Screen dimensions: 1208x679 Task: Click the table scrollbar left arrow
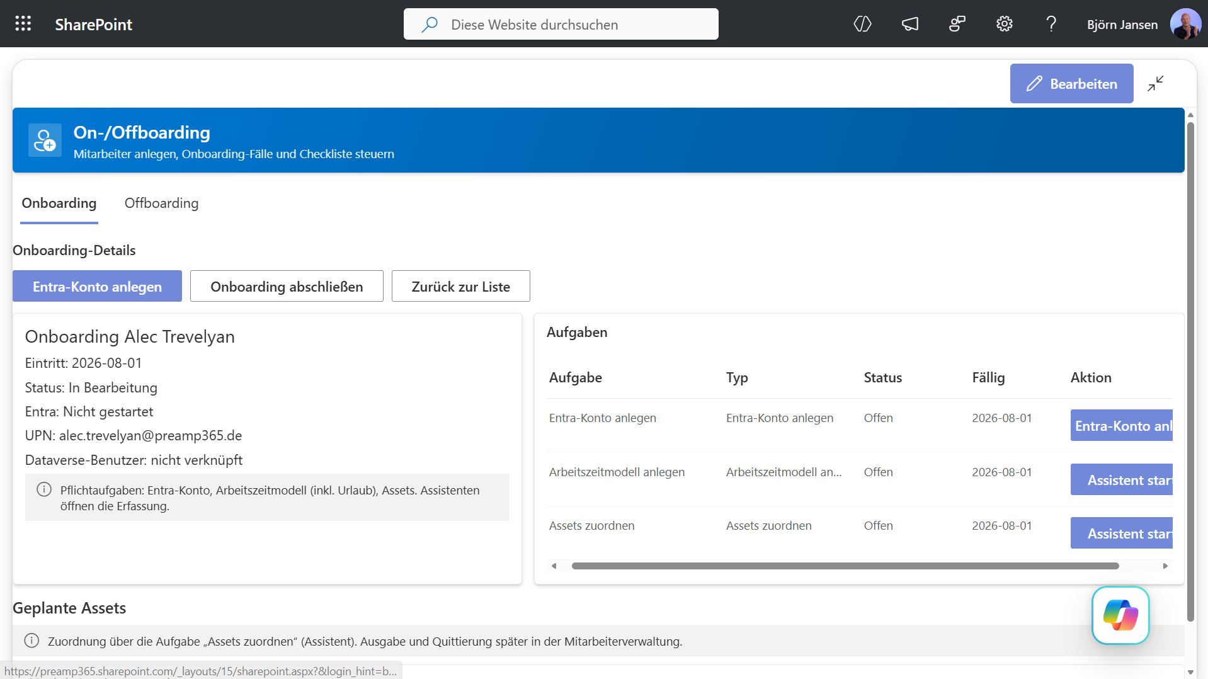554,566
